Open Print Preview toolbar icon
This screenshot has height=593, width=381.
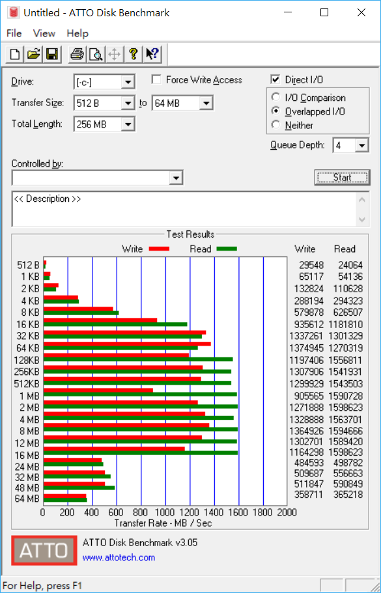pyautogui.click(x=96, y=54)
